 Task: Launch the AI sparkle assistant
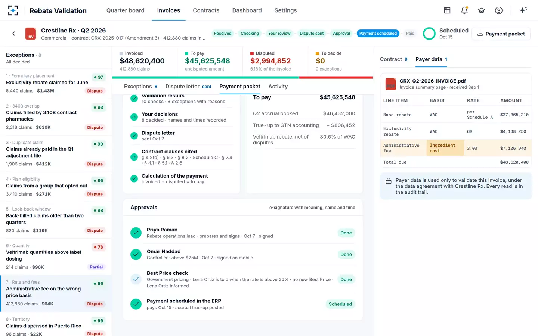pos(523,10)
